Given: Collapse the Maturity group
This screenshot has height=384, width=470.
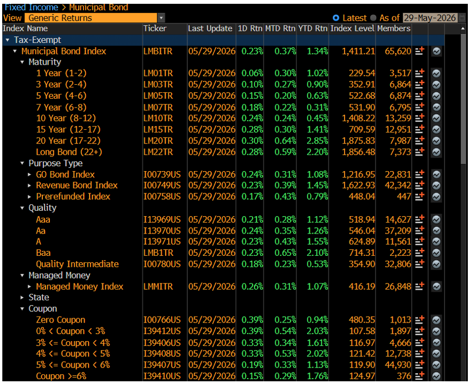Looking at the screenshot, I should [22, 62].
